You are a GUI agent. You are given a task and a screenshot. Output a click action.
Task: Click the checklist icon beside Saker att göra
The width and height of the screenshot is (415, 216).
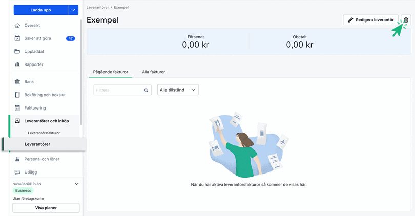[x=17, y=38]
